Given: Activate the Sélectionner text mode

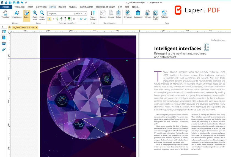Looking at the screenshot, I should point(17,14).
